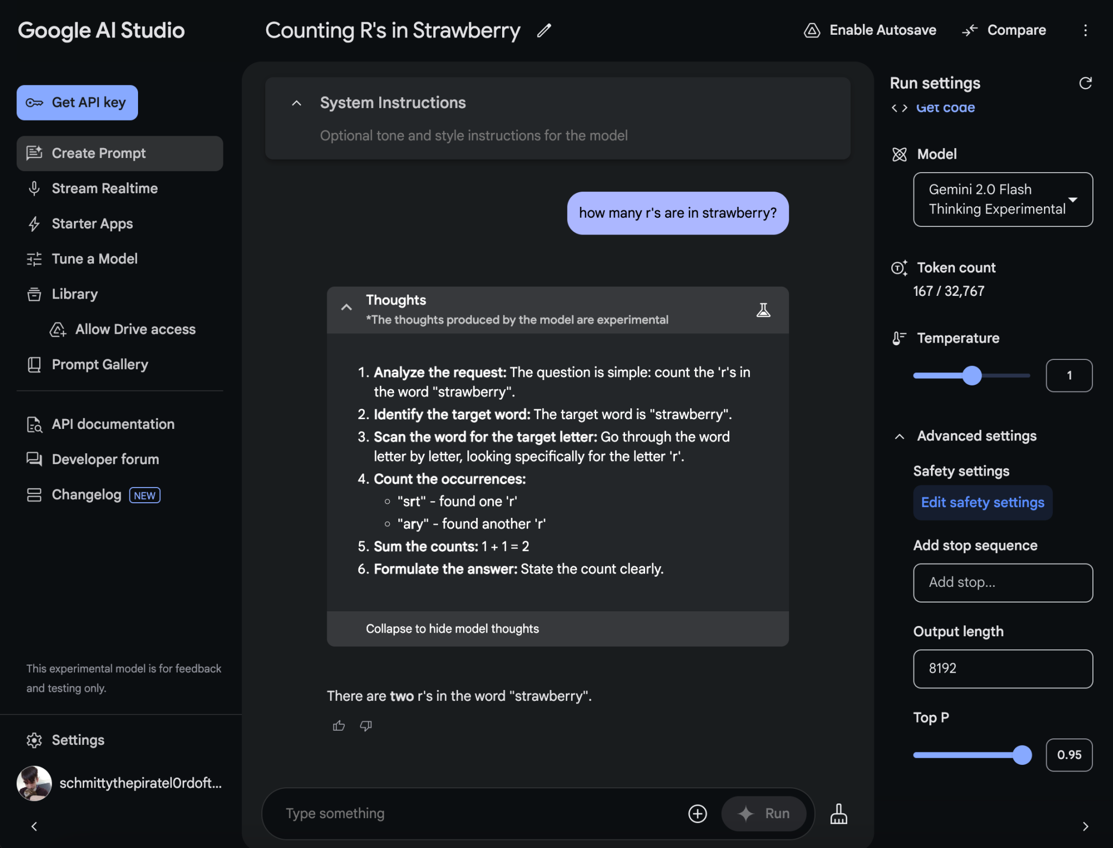Click the Get API key button
1113x848 pixels.
click(x=78, y=102)
